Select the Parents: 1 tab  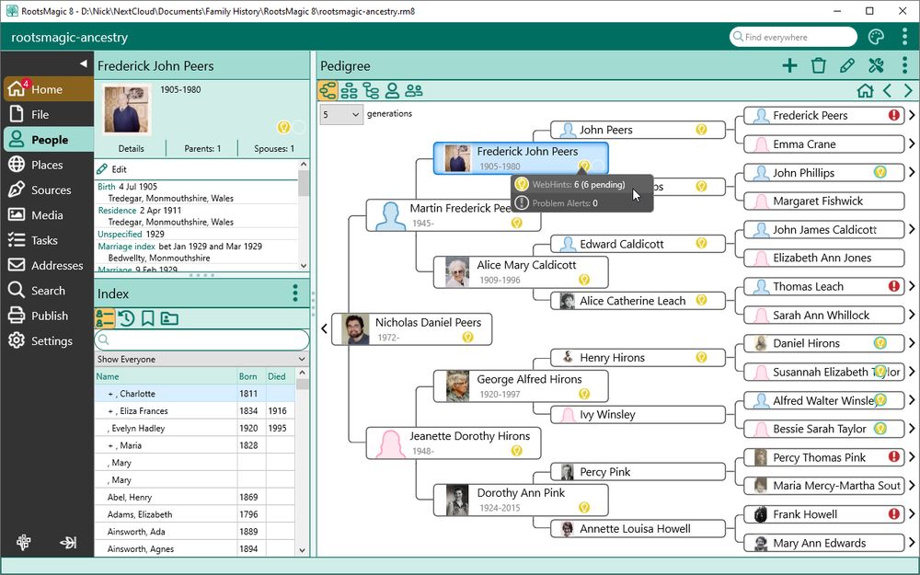tap(202, 148)
